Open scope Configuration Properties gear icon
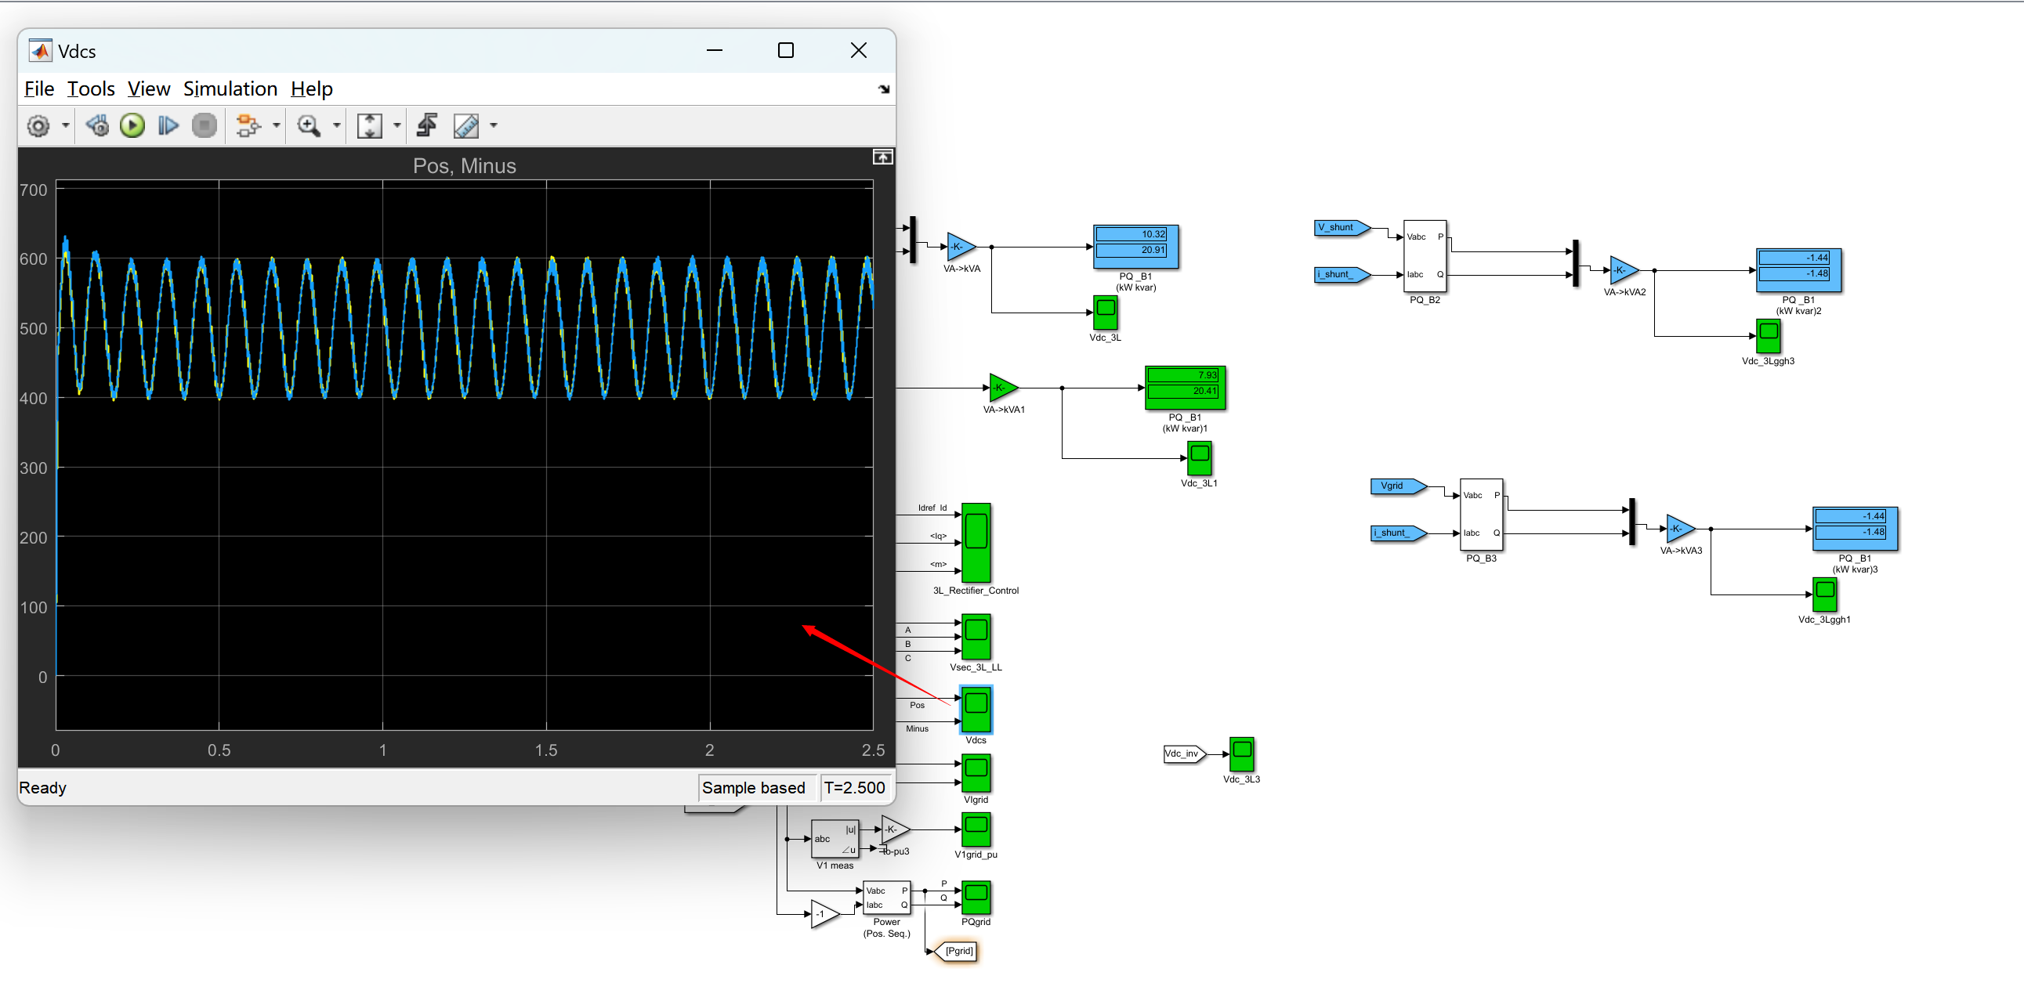Screen dimensions: 2024x1001 (38, 125)
